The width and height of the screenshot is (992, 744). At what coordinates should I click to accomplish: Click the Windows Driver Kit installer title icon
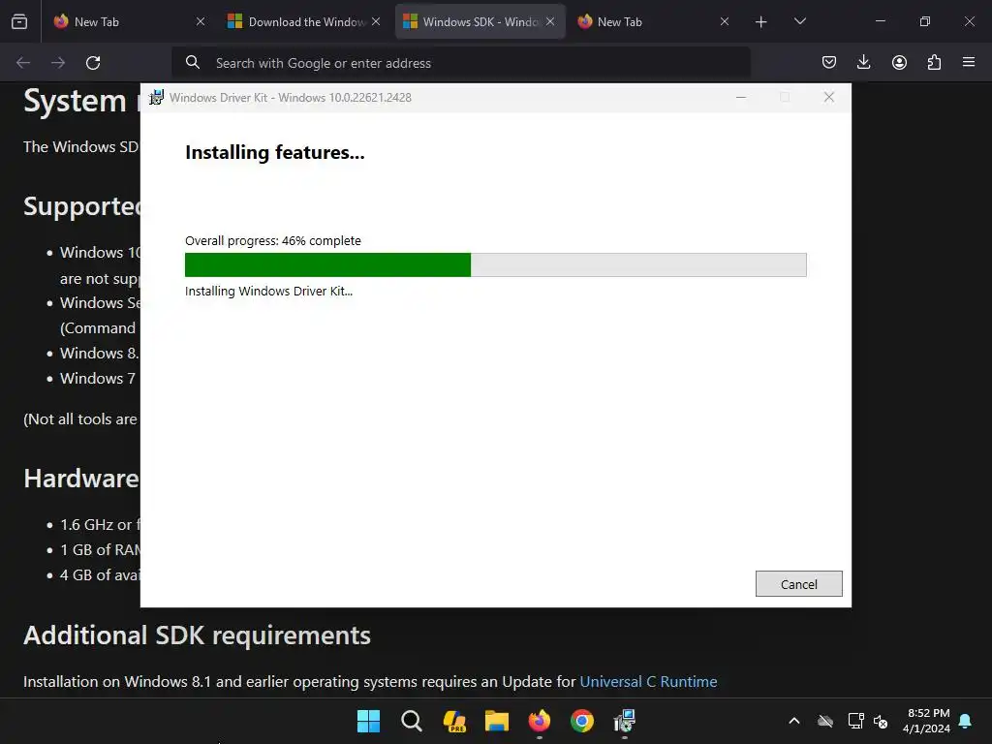tap(156, 98)
